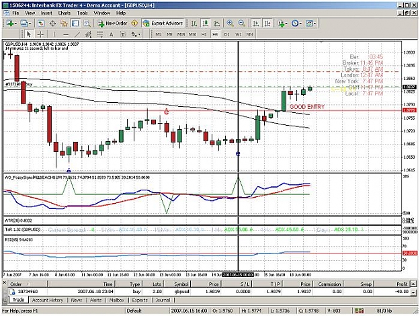This screenshot has height=316, width=420.
Task: Switch to the News tab
Action: click(77, 300)
